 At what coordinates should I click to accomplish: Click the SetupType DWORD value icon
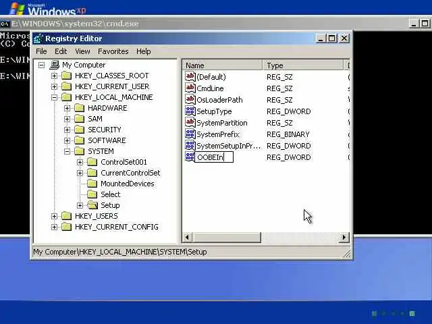pos(190,111)
